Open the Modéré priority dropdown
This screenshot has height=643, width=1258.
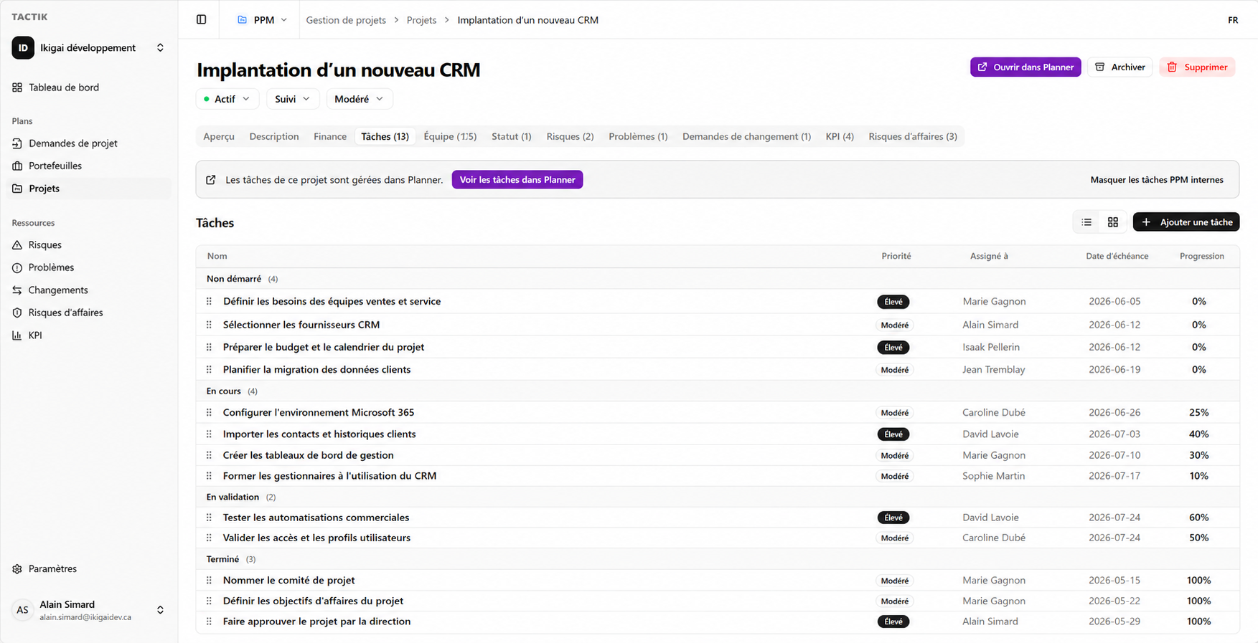coord(359,99)
